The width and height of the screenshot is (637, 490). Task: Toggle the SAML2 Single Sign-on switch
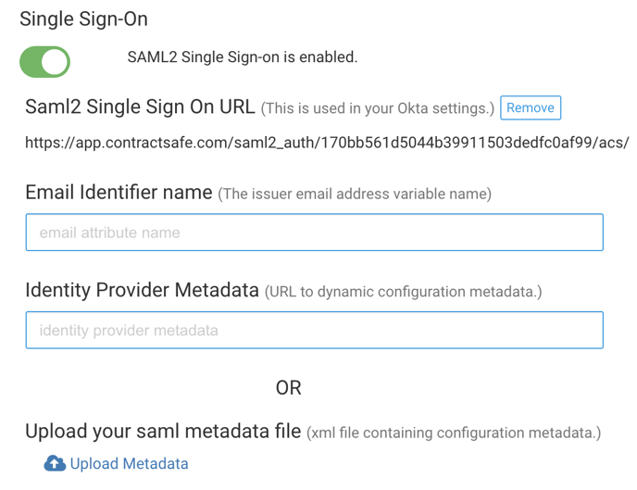point(44,62)
